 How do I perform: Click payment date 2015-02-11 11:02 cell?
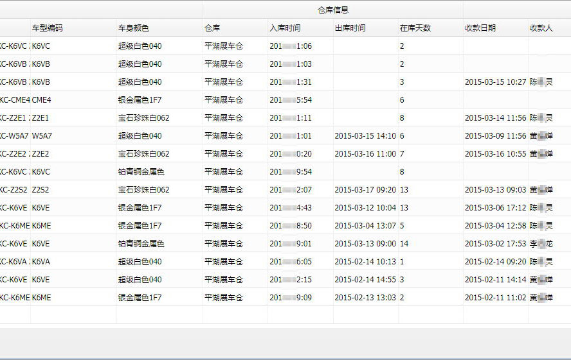(x=495, y=298)
